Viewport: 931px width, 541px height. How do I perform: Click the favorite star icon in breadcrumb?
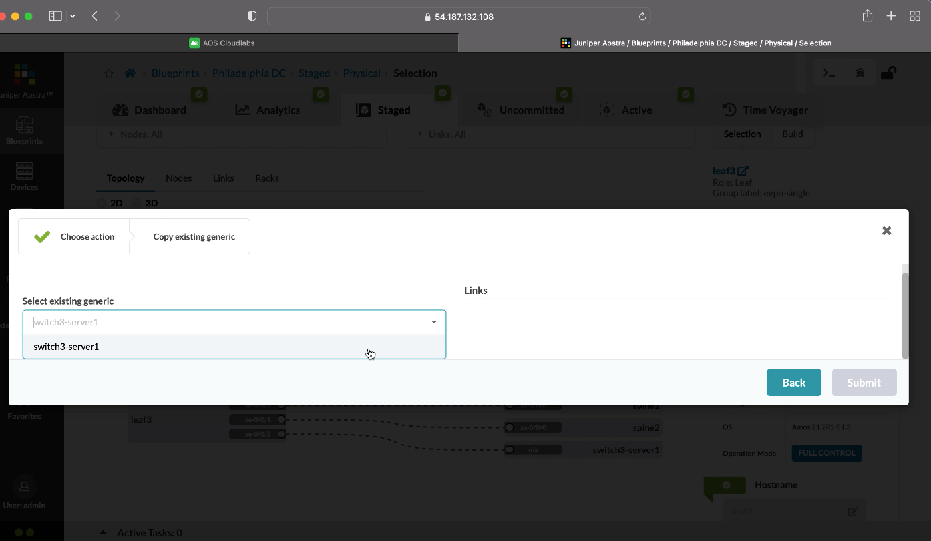tap(109, 73)
